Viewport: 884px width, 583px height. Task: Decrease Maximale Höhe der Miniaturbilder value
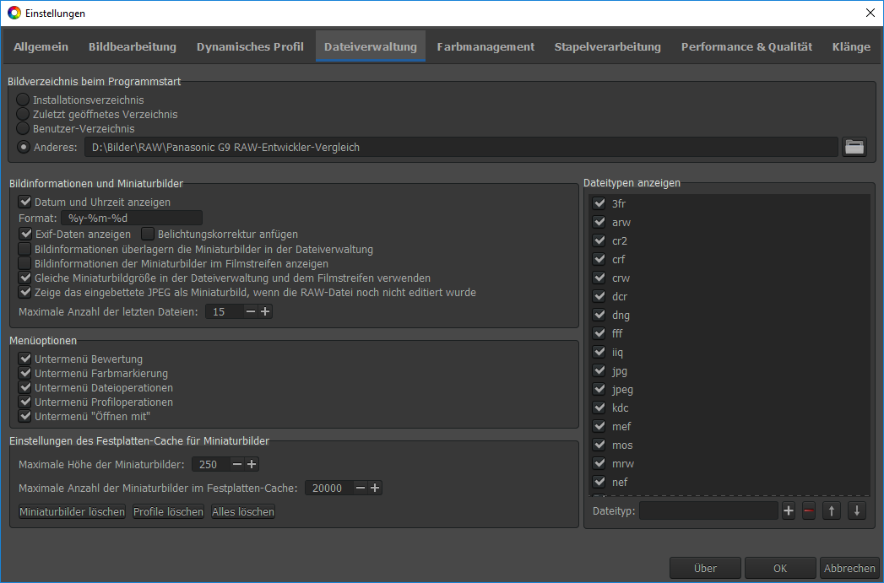click(x=237, y=464)
